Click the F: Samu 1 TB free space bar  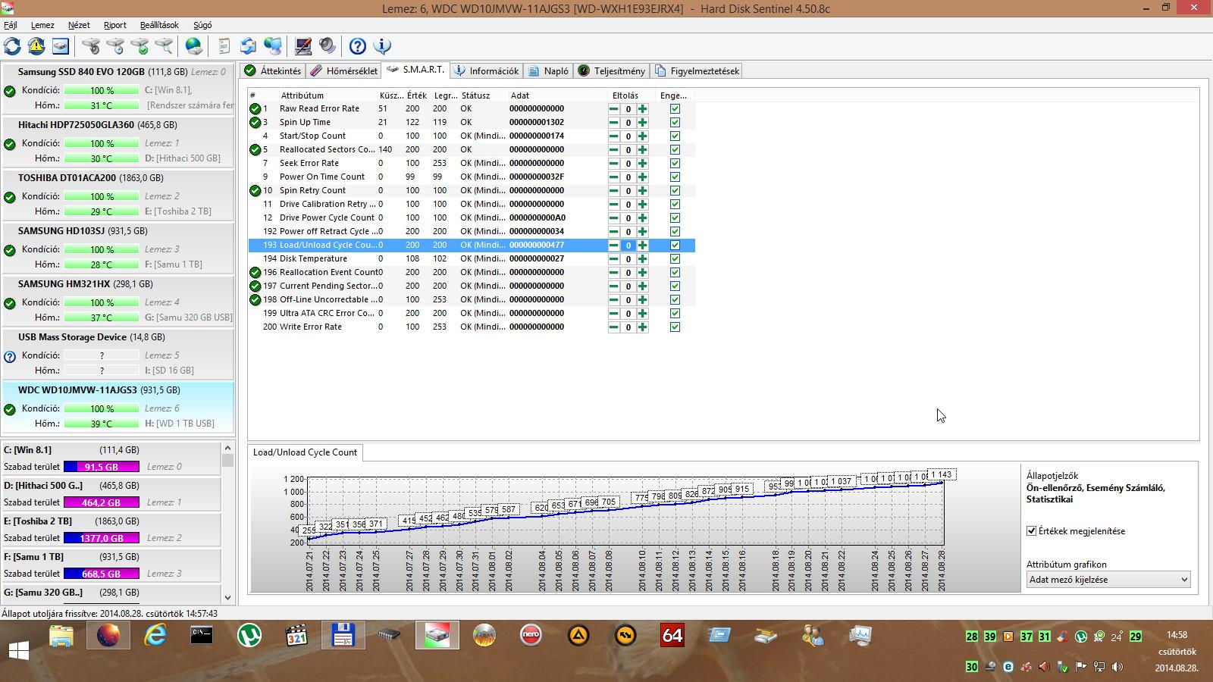(102, 574)
